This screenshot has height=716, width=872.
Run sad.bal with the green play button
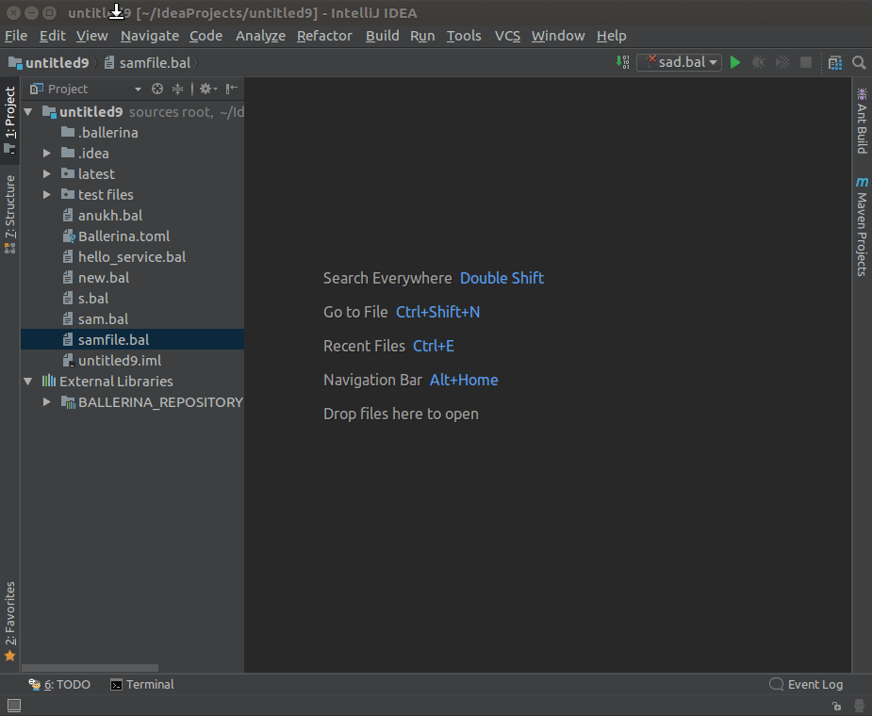(735, 62)
